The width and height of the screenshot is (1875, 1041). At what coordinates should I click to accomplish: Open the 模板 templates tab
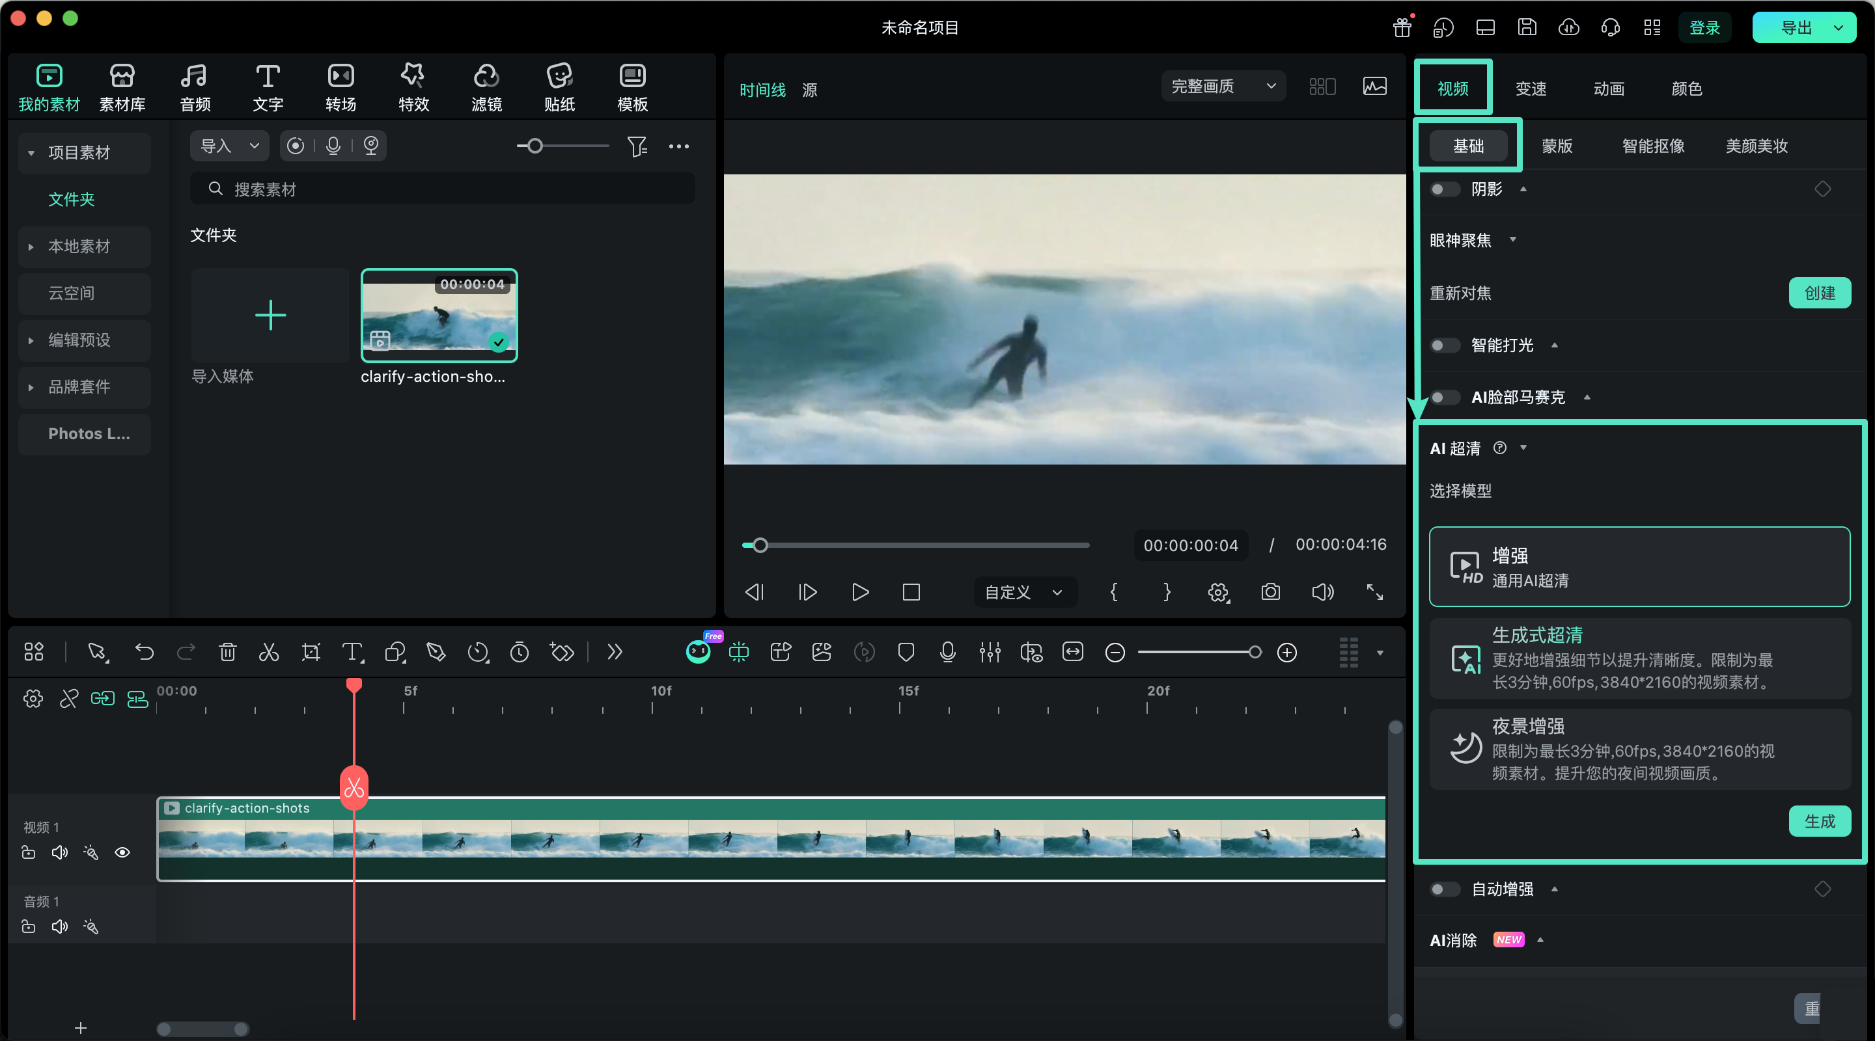(632, 87)
